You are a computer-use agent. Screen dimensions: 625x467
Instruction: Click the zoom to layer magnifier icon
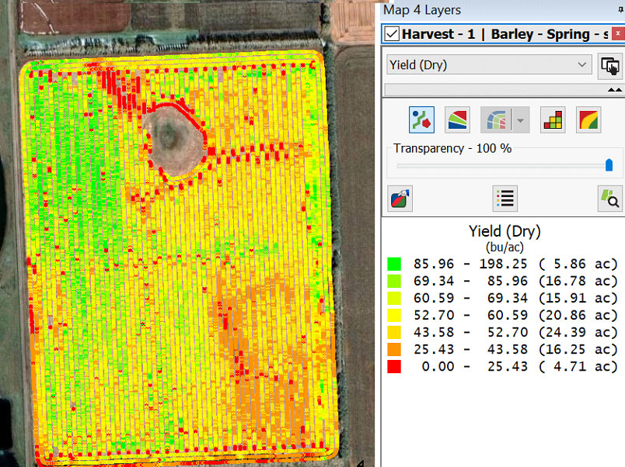(x=609, y=199)
